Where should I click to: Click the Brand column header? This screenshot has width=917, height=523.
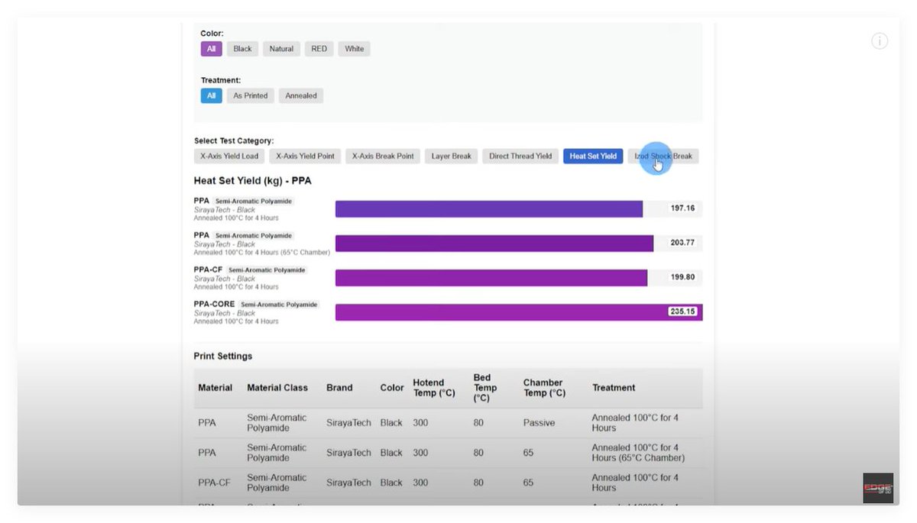(339, 388)
